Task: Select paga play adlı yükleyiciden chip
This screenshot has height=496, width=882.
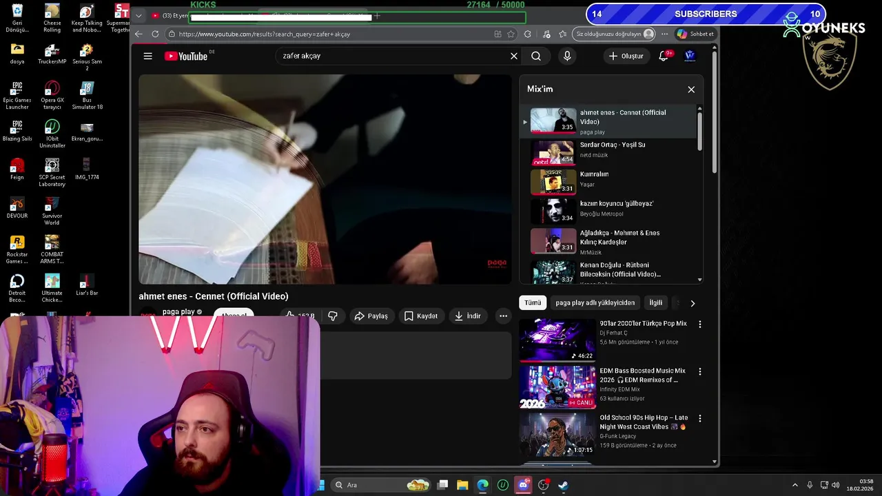Action: (x=595, y=302)
